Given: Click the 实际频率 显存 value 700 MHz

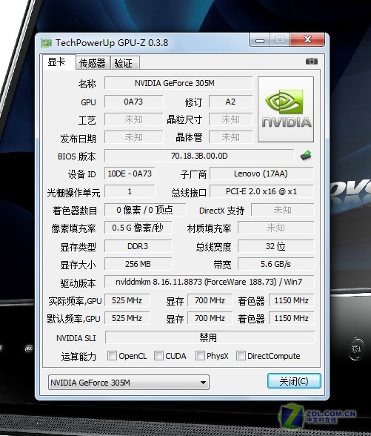Looking at the screenshot, I should 210,300.
